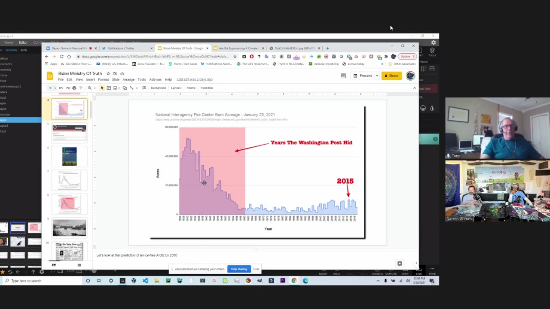
Task: Open Premiere Pro from the taskbar
Action: (282, 281)
